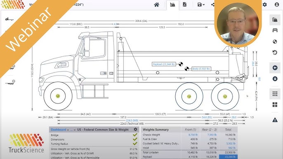Select side view truck icon in right sidebar

pyautogui.click(x=275, y=19)
